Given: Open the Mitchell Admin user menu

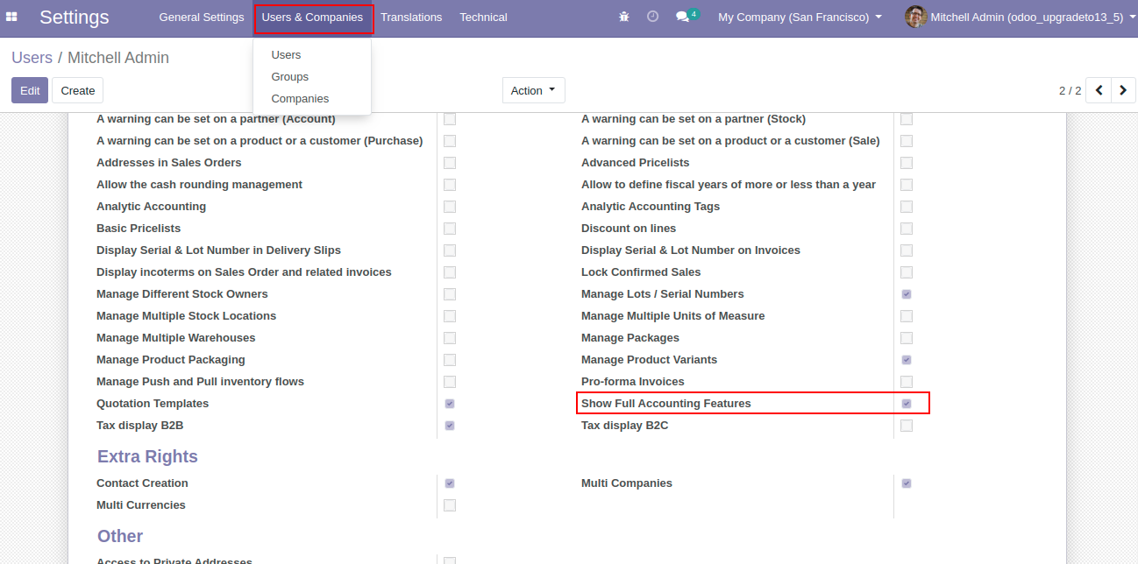Looking at the screenshot, I should point(1026,17).
